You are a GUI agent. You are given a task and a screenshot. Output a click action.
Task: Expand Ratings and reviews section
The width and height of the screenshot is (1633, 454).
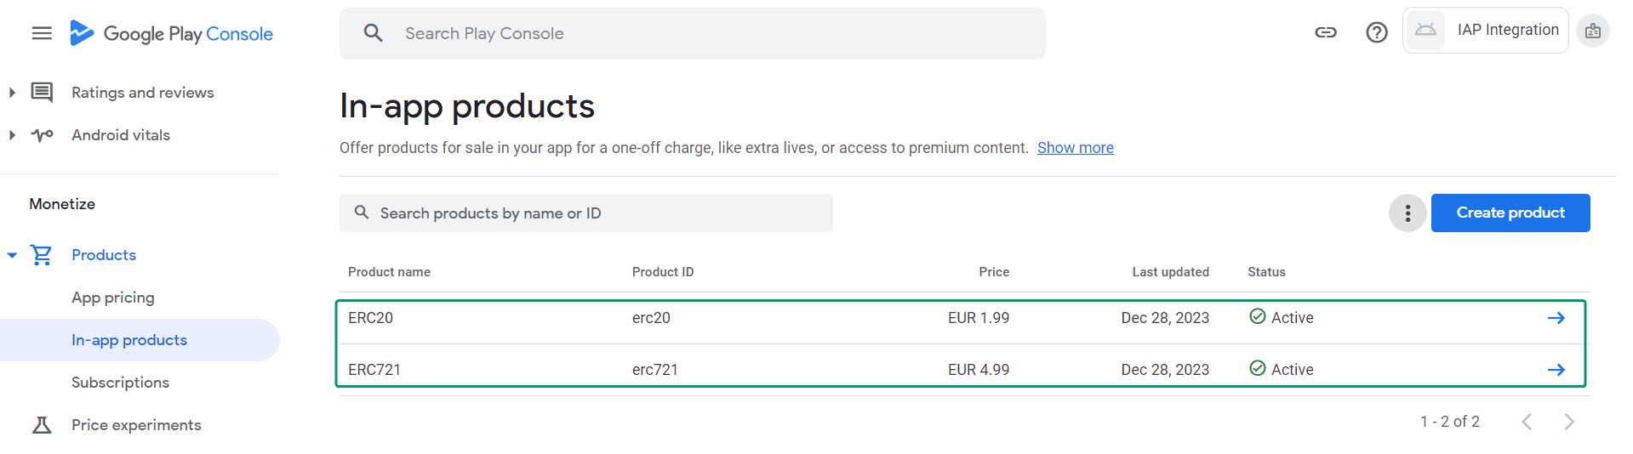pyautogui.click(x=12, y=93)
